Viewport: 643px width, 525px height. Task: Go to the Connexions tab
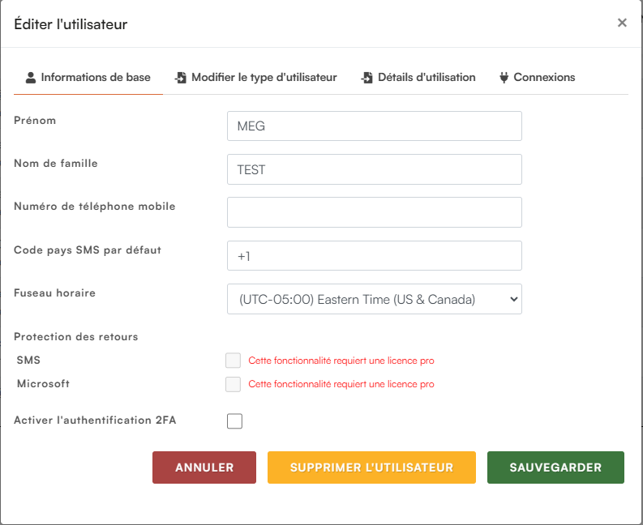click(x=544, y=78)
